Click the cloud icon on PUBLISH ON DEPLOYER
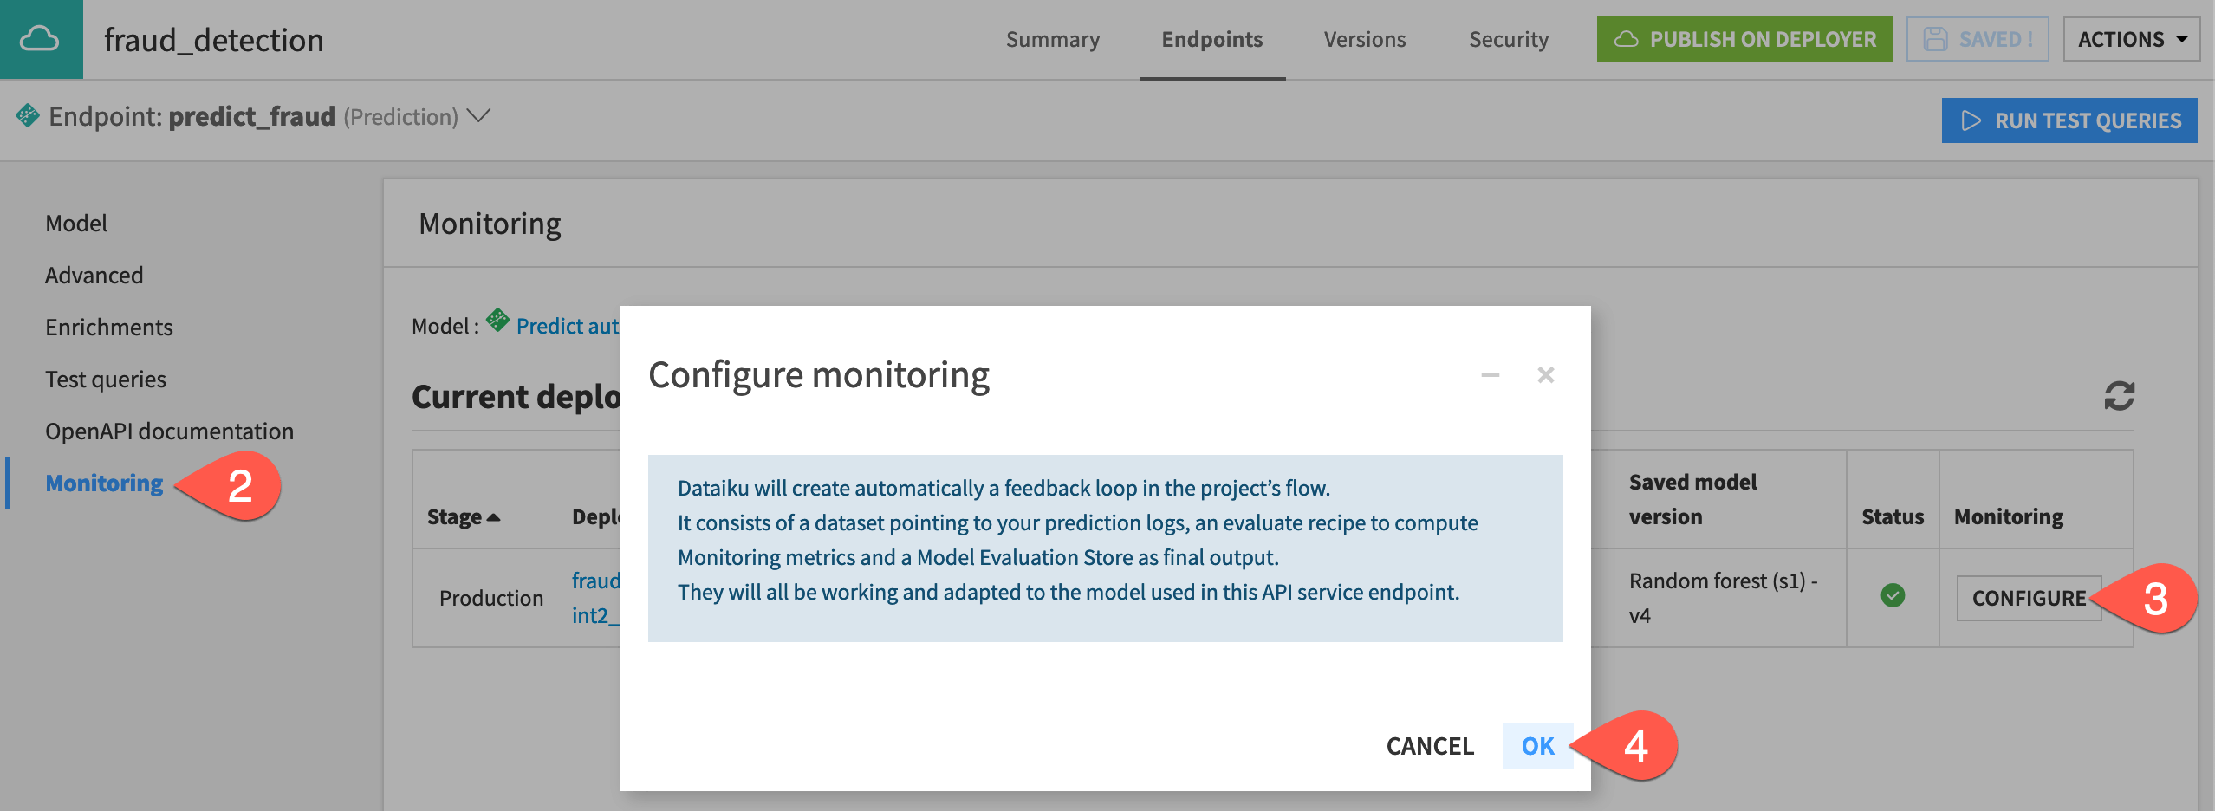 tap(1629, 39)
